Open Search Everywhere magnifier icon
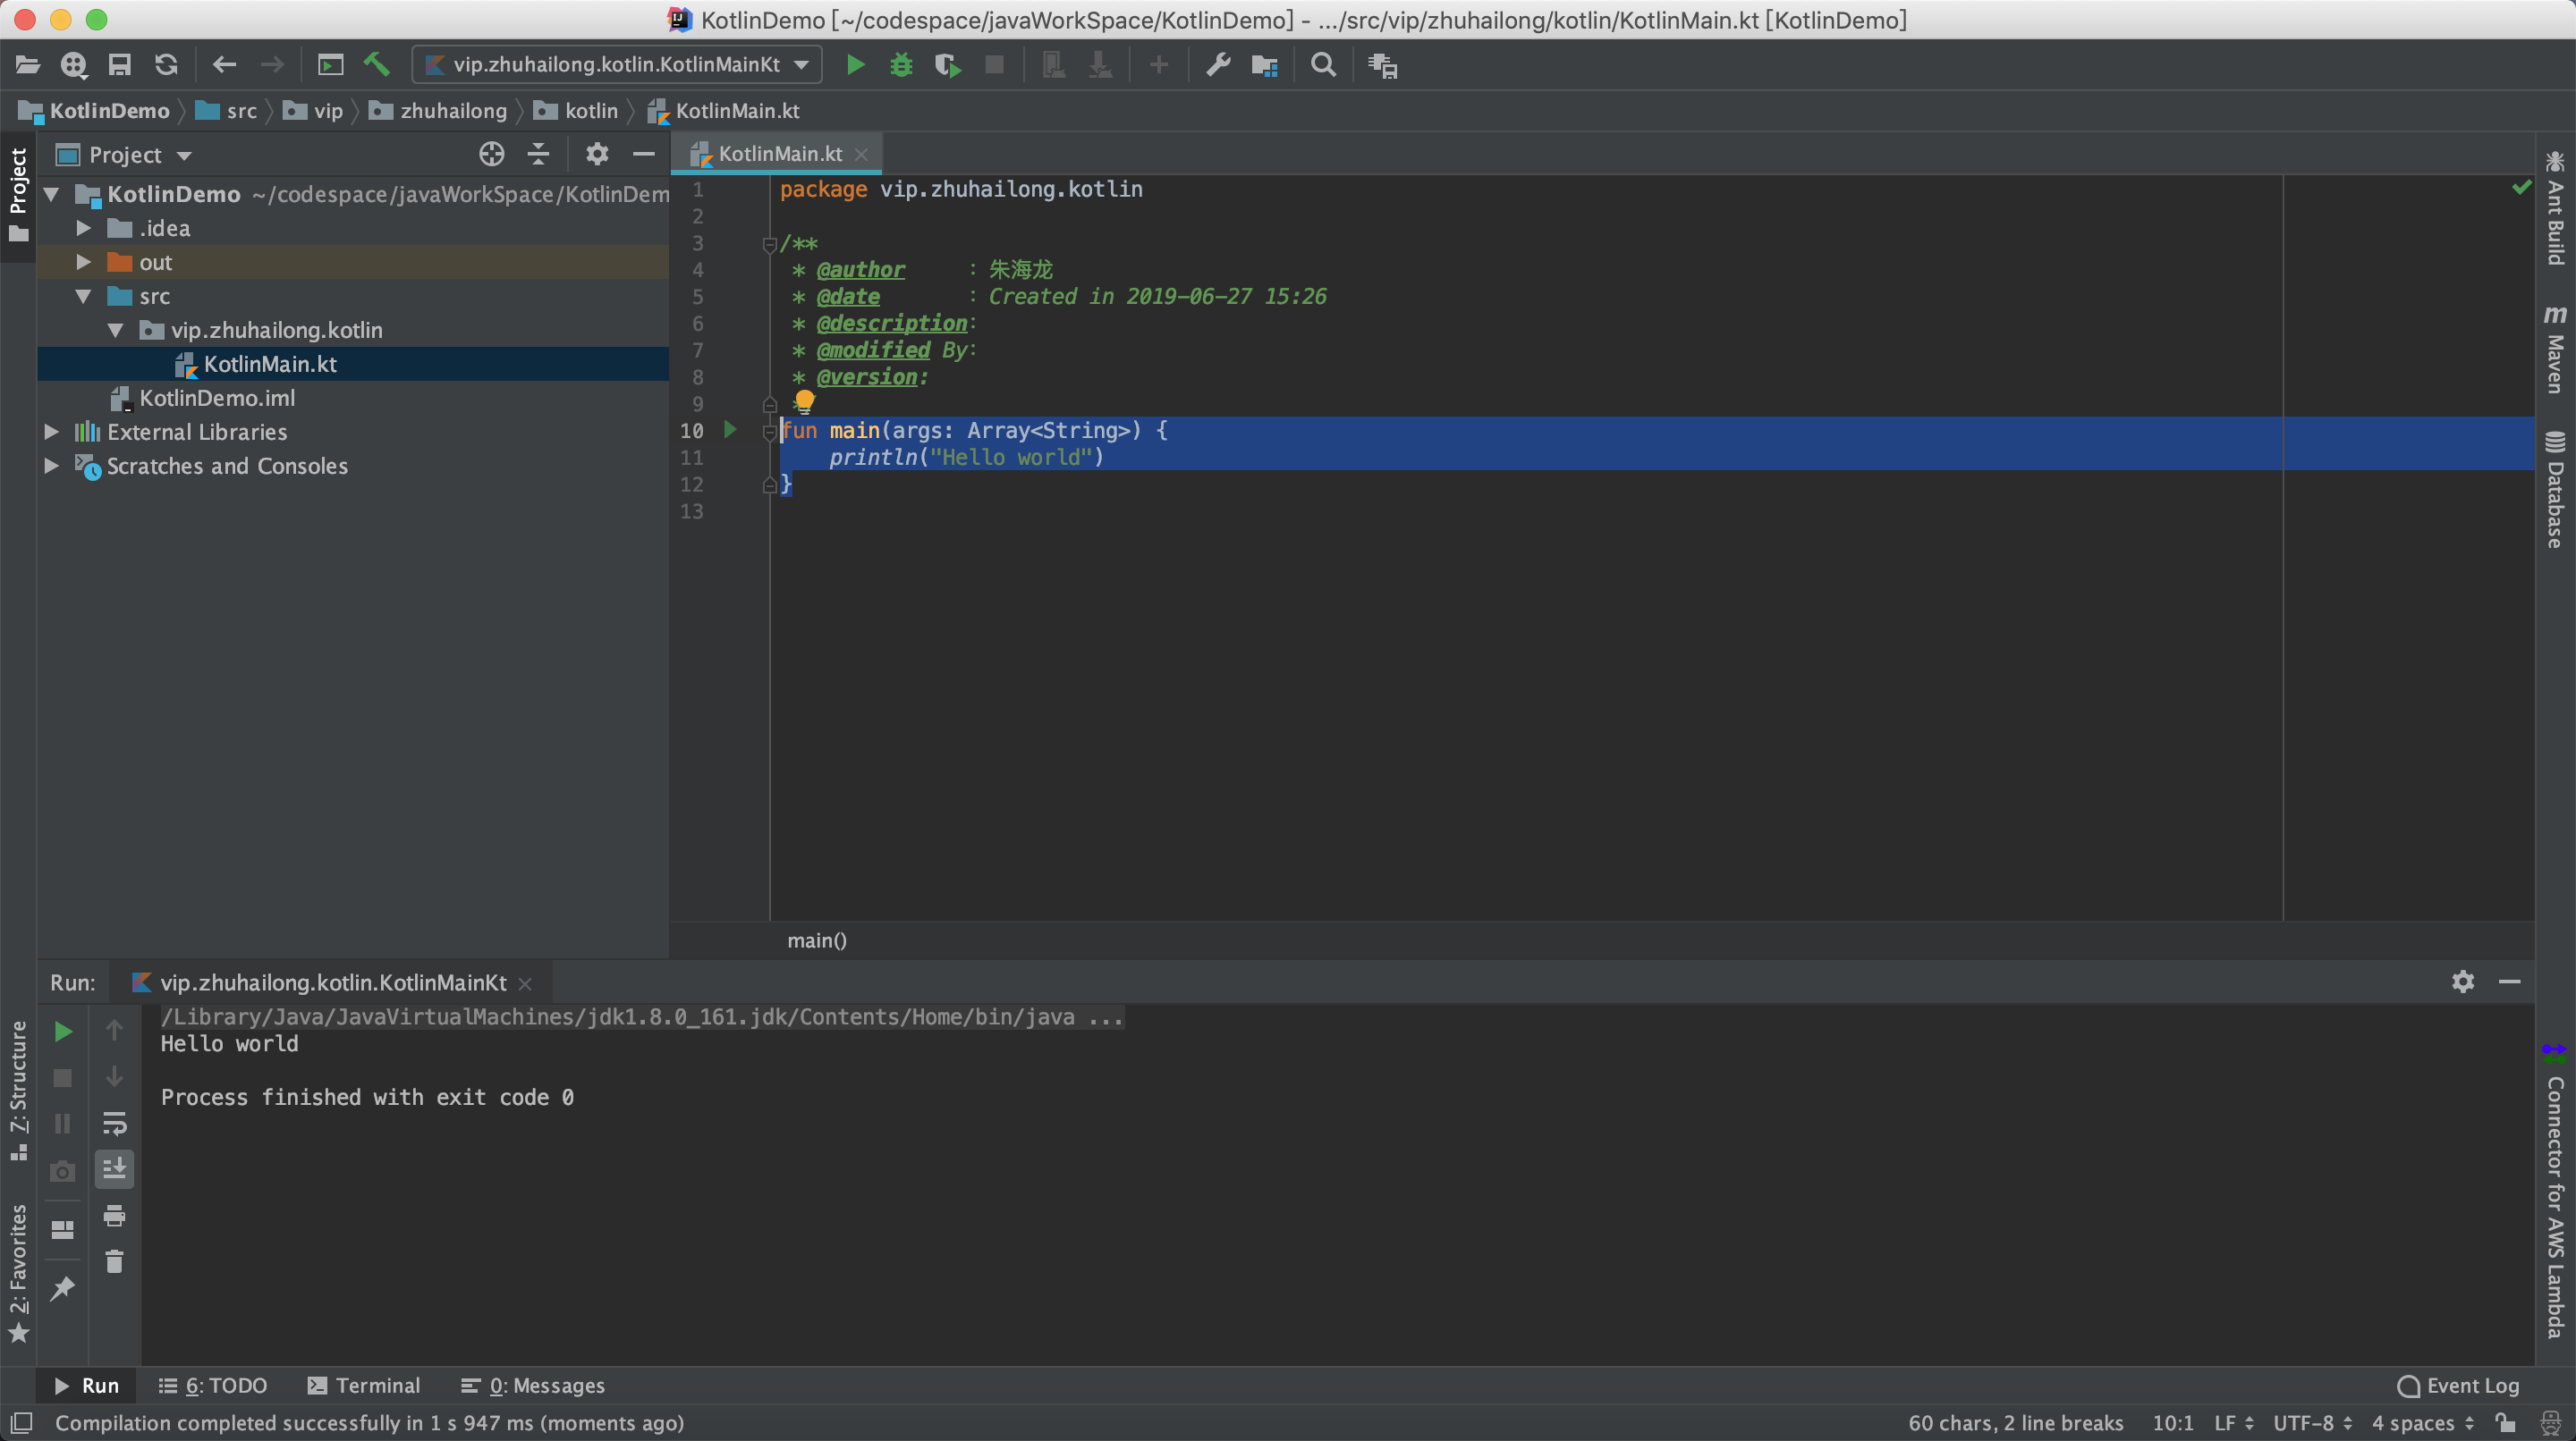Screen dimensions: 2576x1441 (x=1323, y=65)
